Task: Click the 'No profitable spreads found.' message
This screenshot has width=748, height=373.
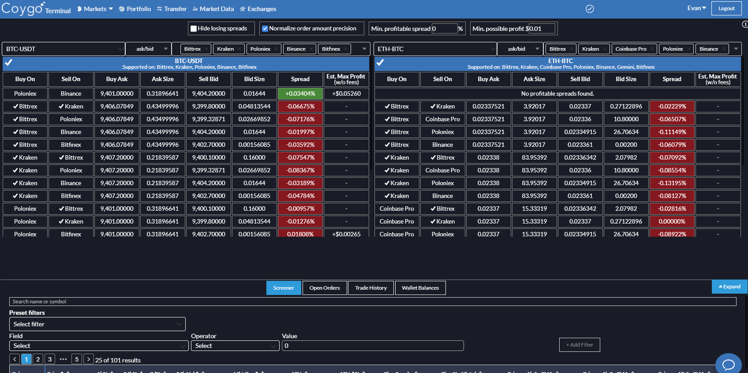Action: click(x=557, y=93)
